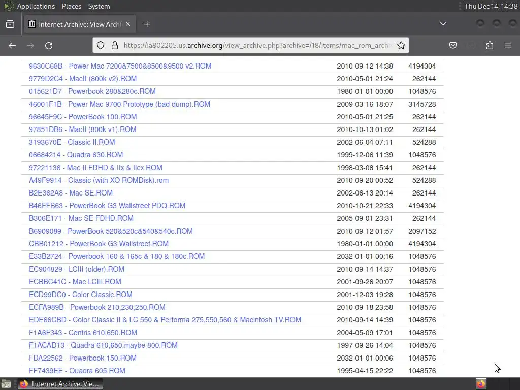This screenshot has width=520, height=390.
Task: Select size 2097152 in PowerBook 520 row
Action: click(x=422, y=231)
